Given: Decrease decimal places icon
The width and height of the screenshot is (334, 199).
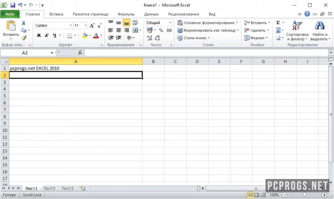Looking at the screenshot, I should point(157,38).
